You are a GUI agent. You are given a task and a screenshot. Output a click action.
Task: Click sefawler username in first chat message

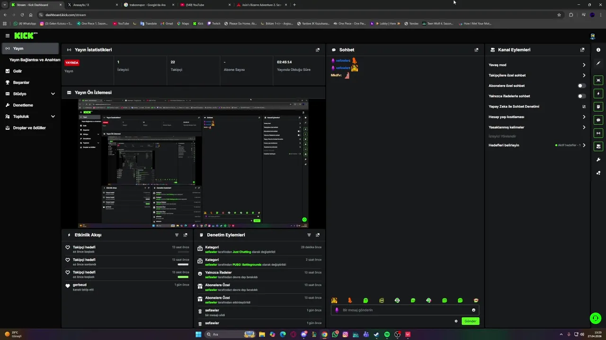(342, 60)
